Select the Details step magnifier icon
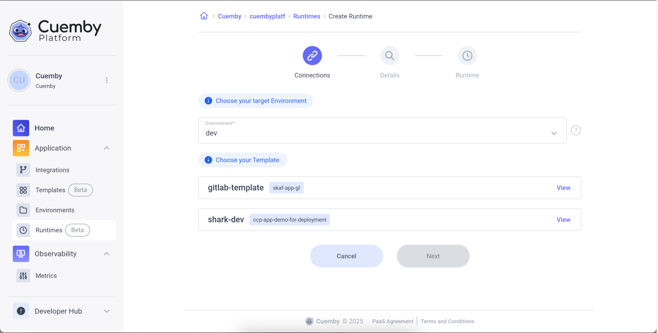658x333 pixels. click(x=390, y=56)
